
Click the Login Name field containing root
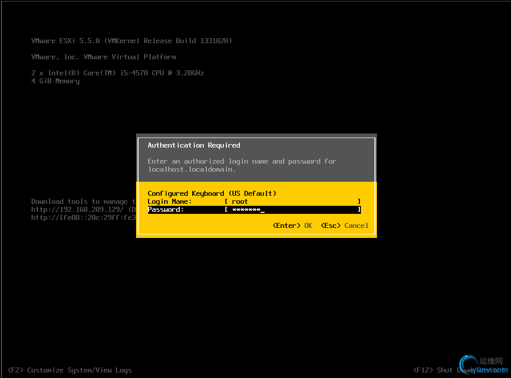point(293,201)
